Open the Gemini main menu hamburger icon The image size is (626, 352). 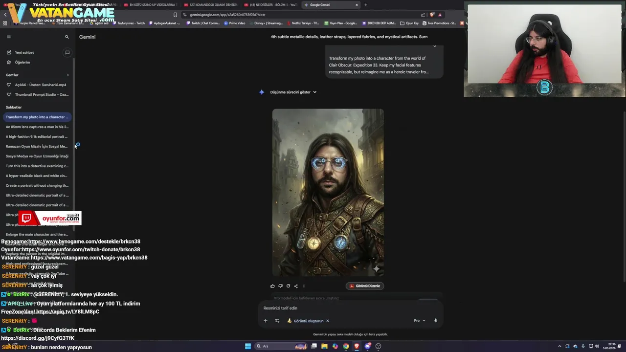pos(8,37)
